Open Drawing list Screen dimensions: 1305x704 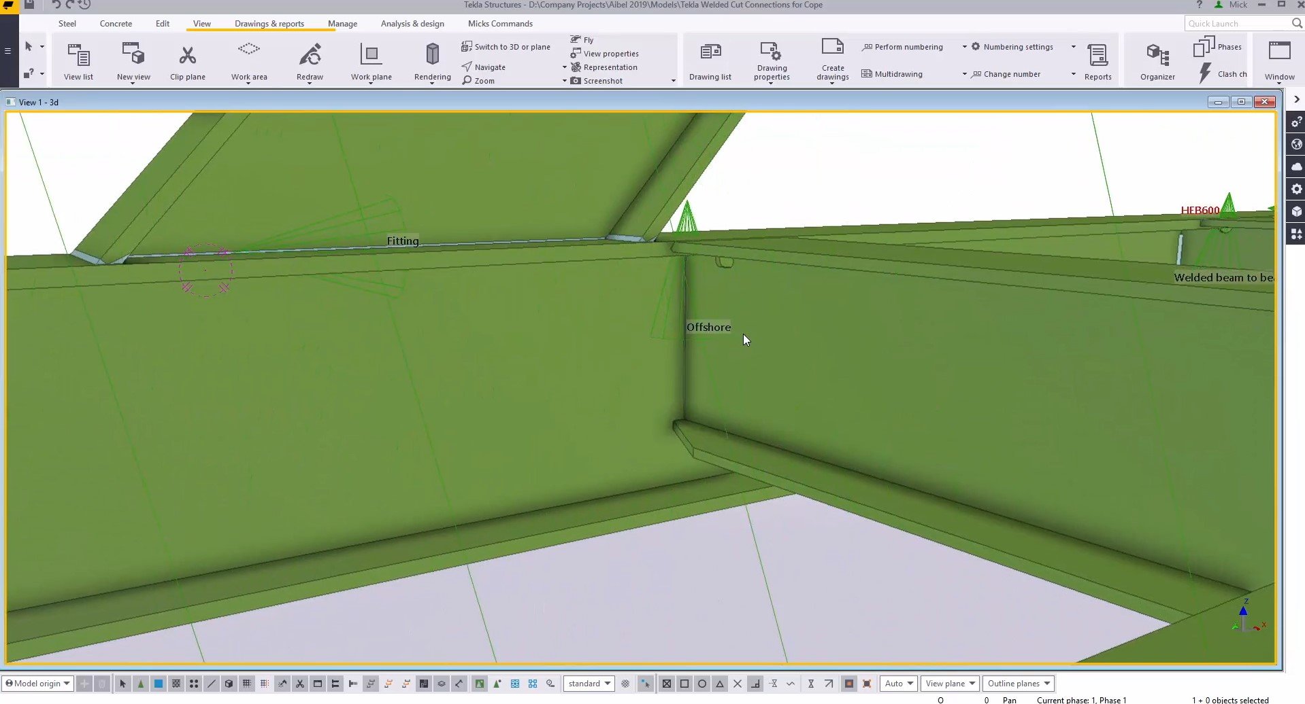tap(710, 60)
